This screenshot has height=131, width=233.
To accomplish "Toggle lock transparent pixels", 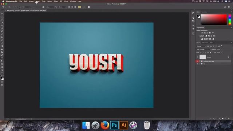I will pyautogui.click(x=201, y=52).
